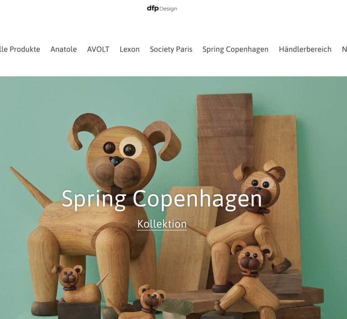Choose Spring Copenhagen in the top navigation

[235, 49]
